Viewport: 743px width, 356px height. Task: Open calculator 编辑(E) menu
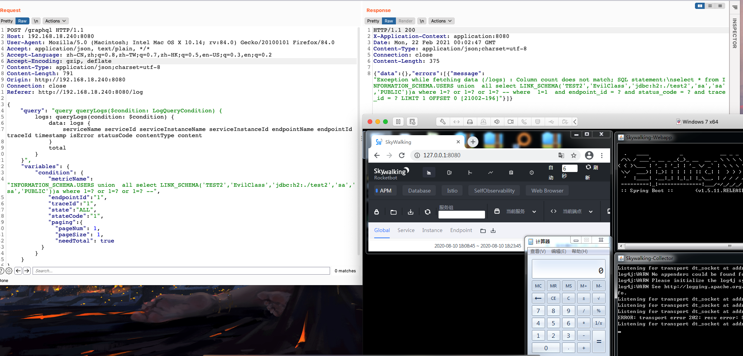tap(559, 251)
